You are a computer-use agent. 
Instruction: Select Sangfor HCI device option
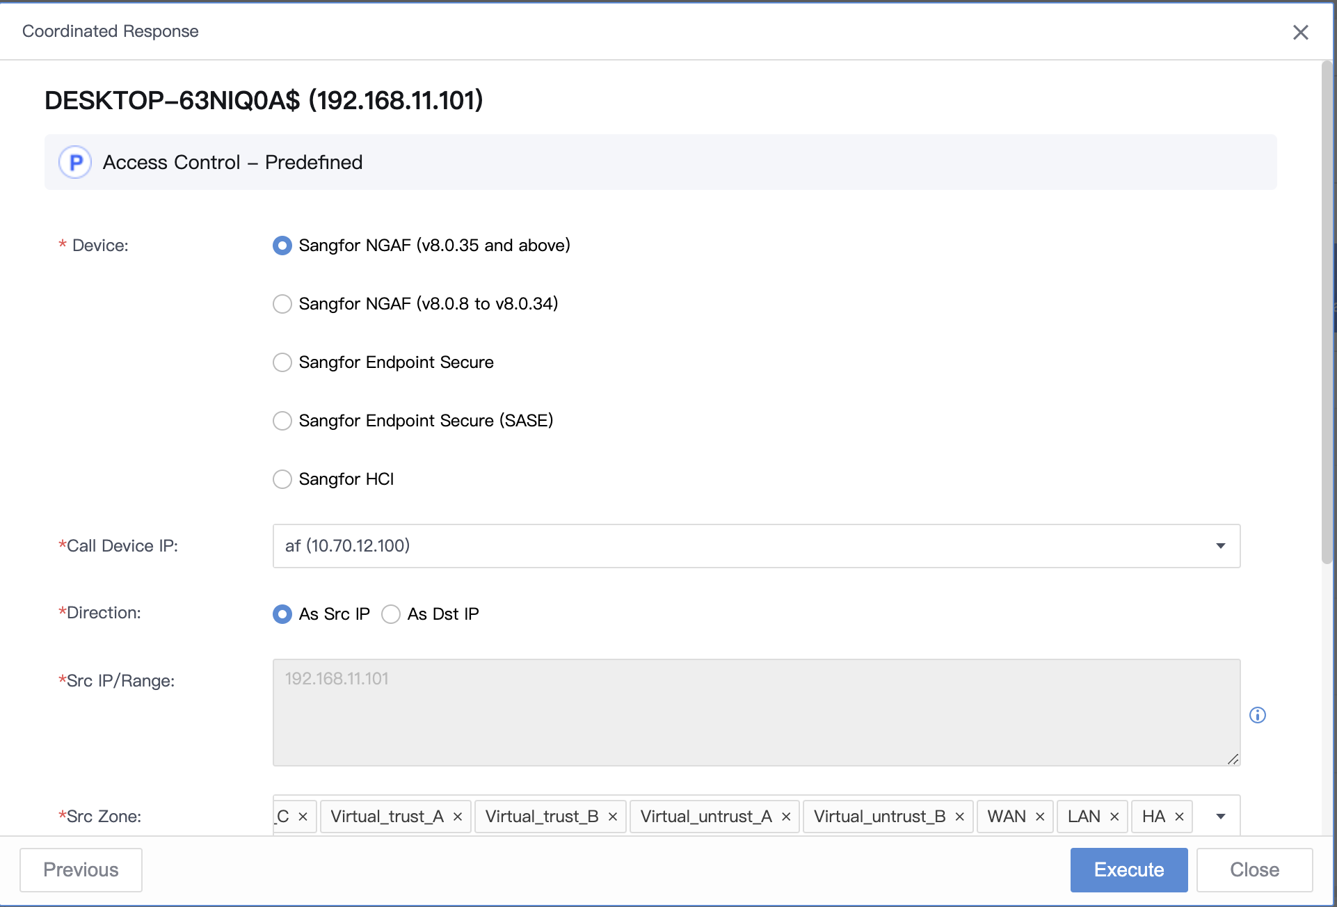click(282, 479)
